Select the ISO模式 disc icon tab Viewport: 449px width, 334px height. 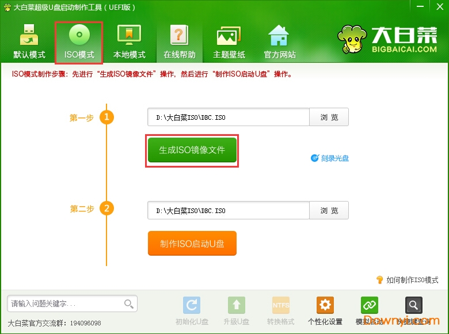(x=79, y=42)
